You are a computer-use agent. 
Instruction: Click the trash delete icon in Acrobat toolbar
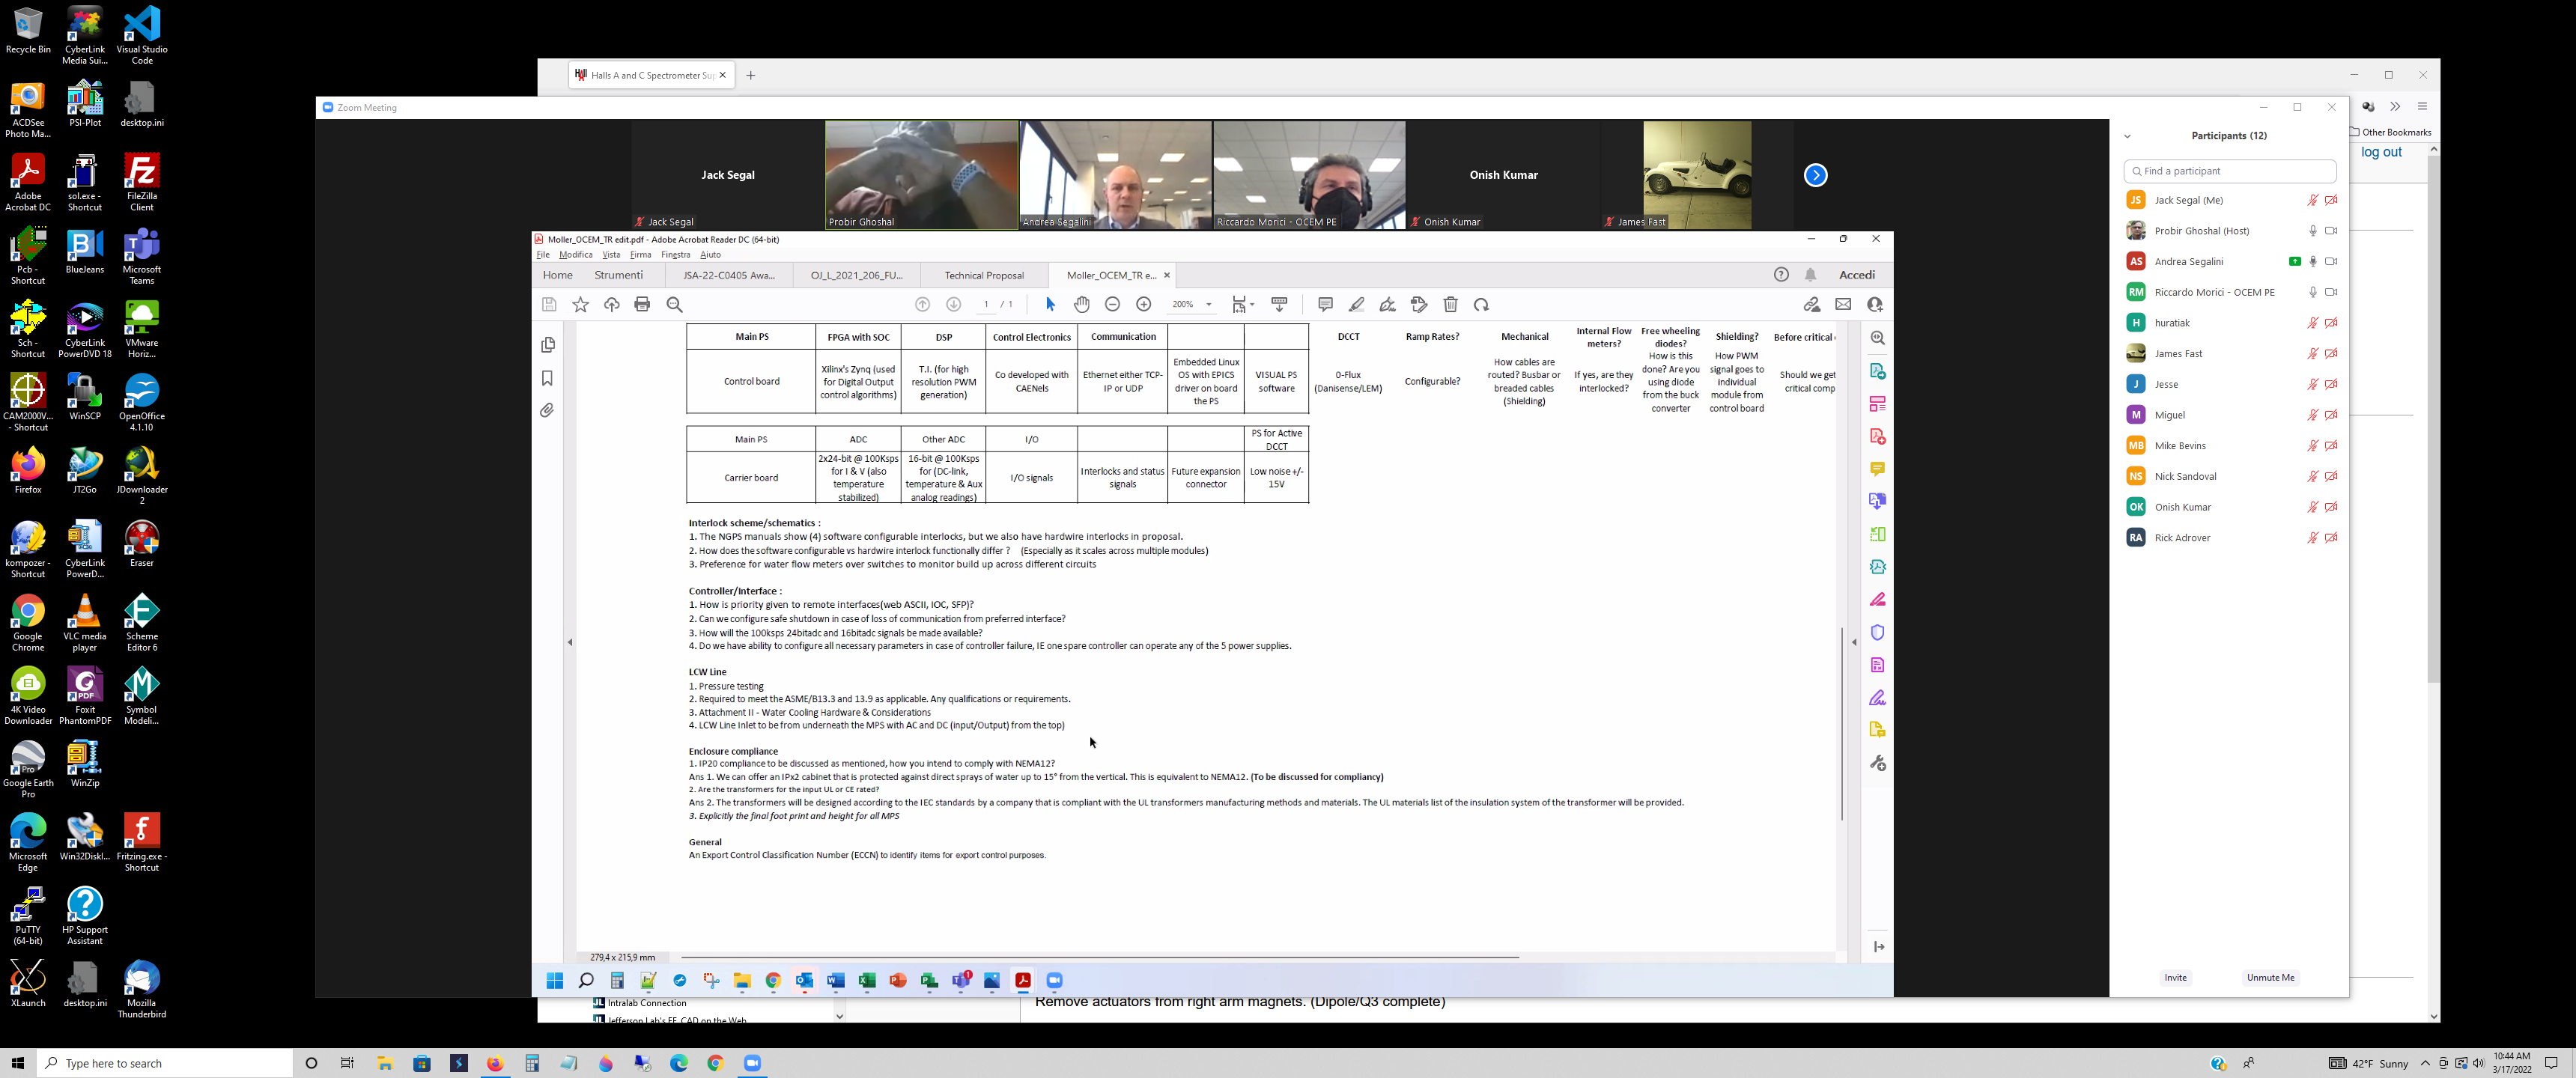coord(1450,304)
